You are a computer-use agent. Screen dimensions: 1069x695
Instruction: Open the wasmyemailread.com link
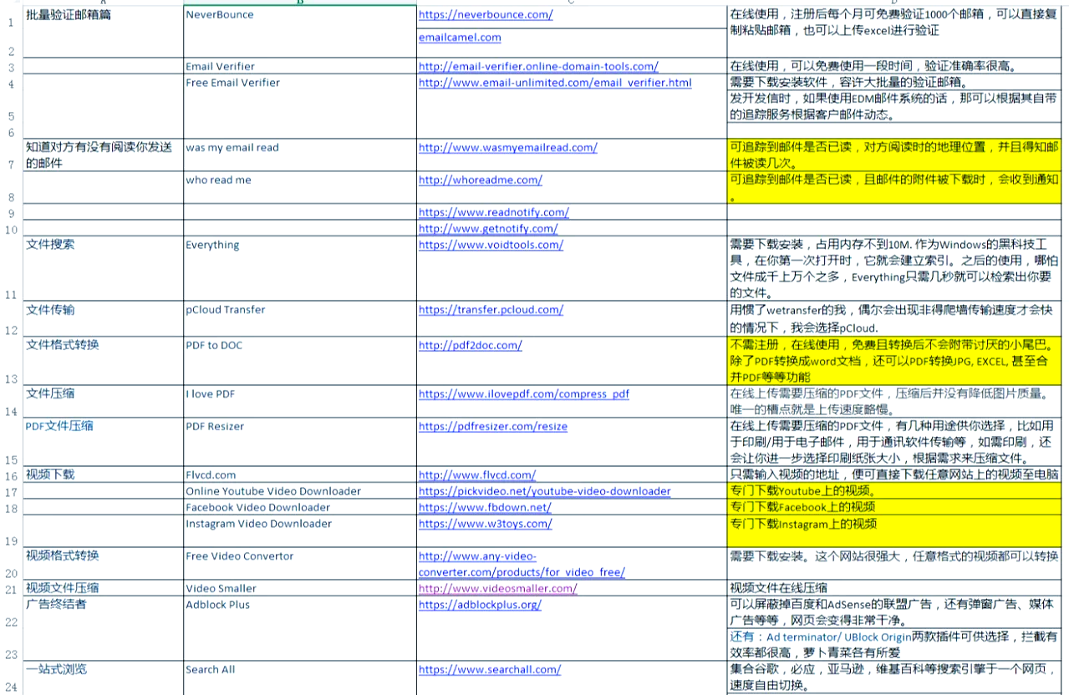507,148
